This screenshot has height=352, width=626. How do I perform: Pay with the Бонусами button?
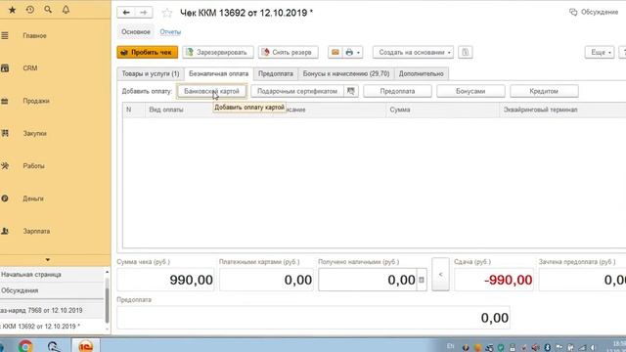point(470,91)
